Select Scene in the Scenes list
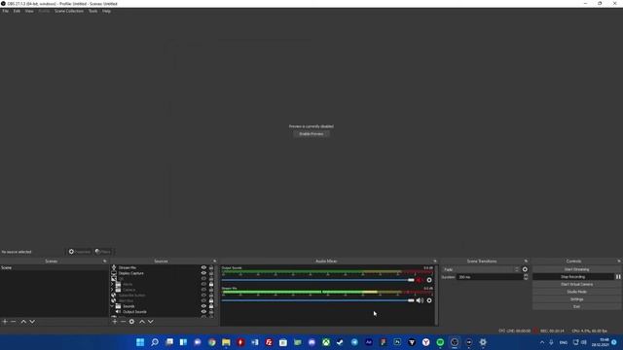 (55, 268)
